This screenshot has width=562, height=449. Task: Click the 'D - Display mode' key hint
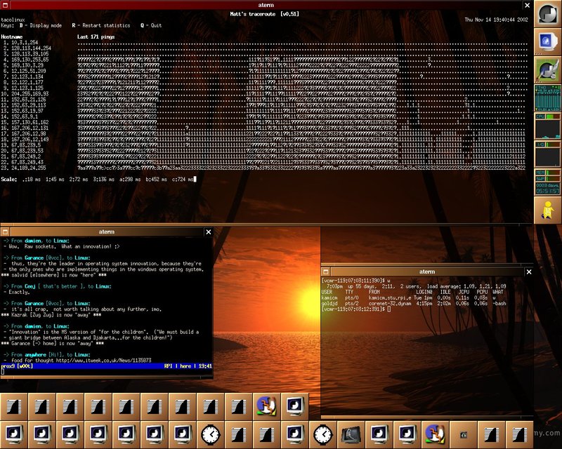41,25
